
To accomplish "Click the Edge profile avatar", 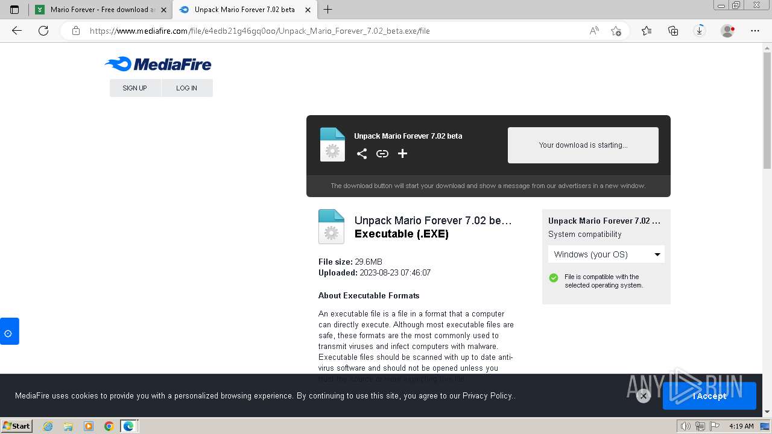I will pyautogui.click(x=728, y=31).
